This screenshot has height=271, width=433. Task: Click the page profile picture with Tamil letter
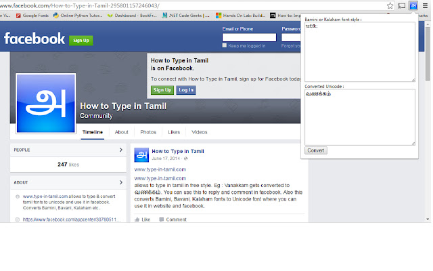click(x=46, y=103)
